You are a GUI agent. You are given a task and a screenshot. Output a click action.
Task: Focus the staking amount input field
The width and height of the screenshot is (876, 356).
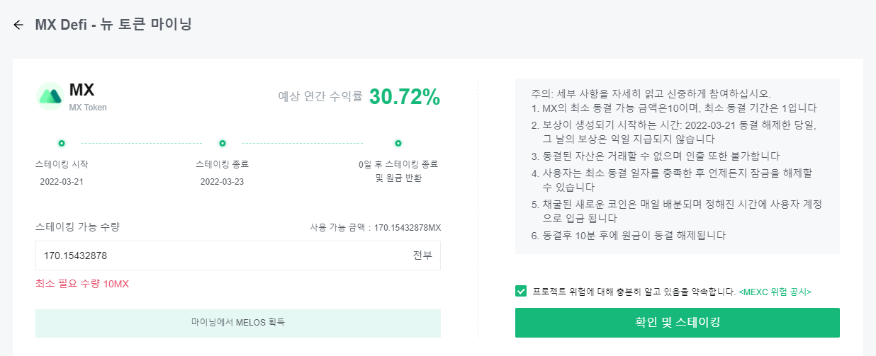point(237,255)
